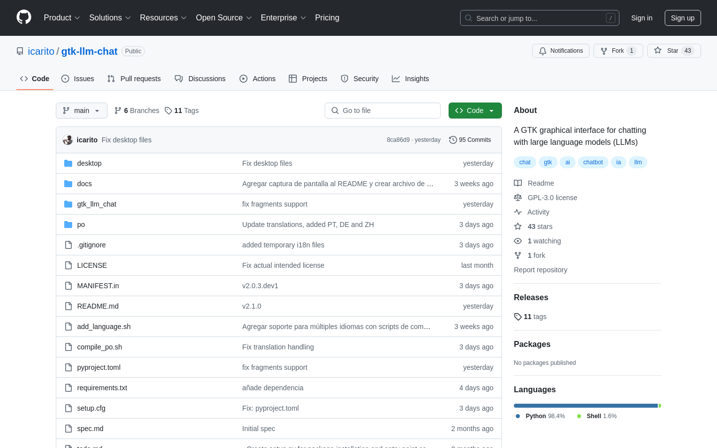Click the Notifications button
717x448 pixels.
(561, 51)
